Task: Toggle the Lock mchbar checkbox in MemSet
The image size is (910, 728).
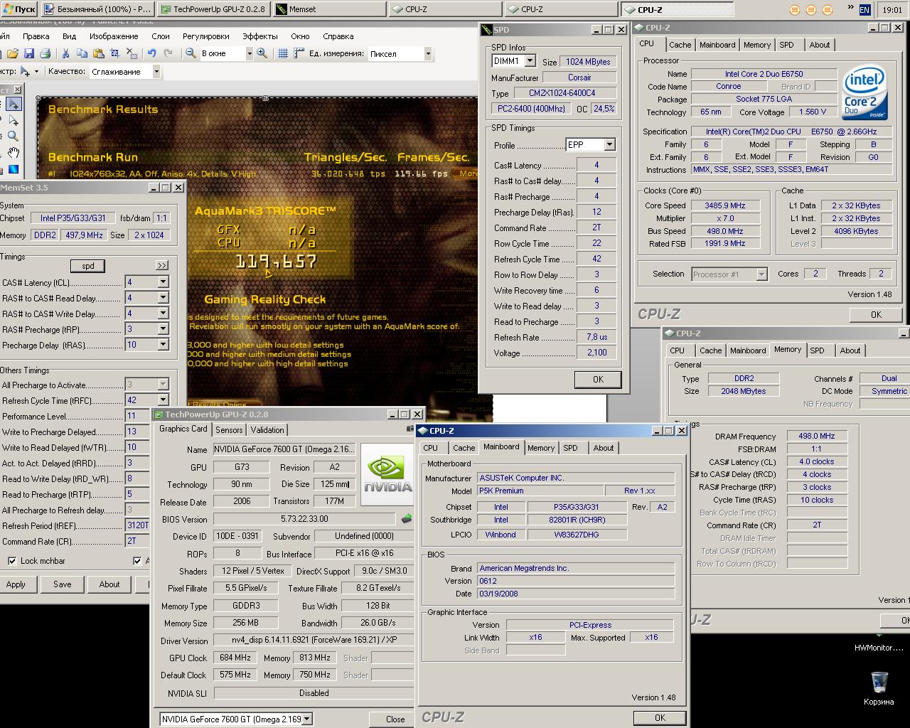Action: [12, 561]
